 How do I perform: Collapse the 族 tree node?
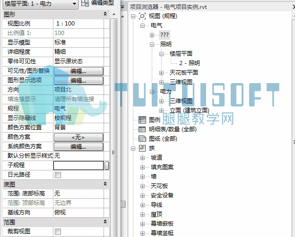click(x=133, y=148)
